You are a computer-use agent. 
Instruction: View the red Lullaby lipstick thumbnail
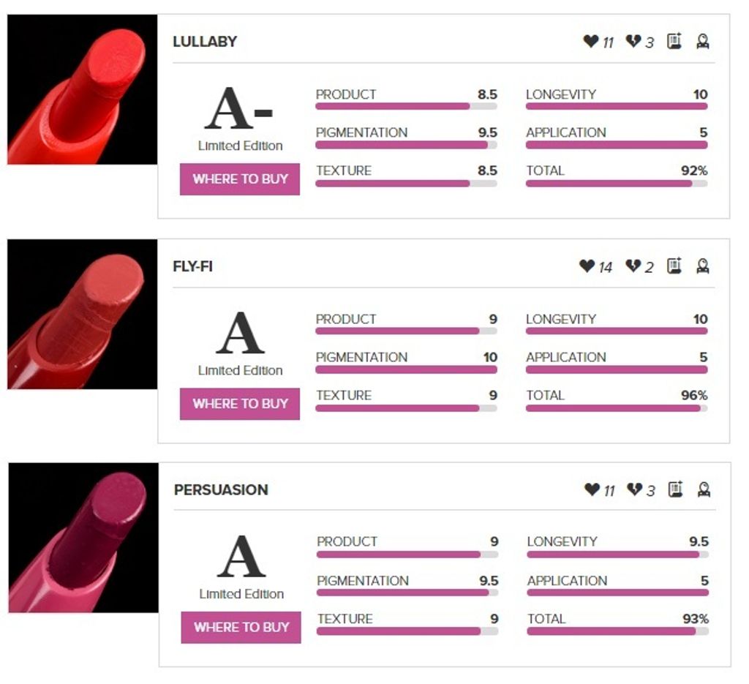coord(83,89)
